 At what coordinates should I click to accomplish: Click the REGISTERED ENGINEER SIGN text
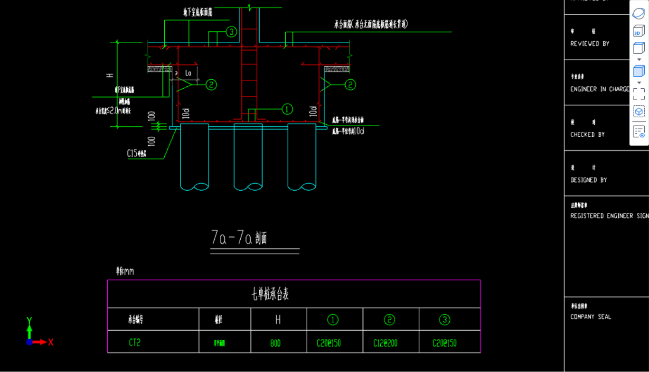(x=610, y=216)
